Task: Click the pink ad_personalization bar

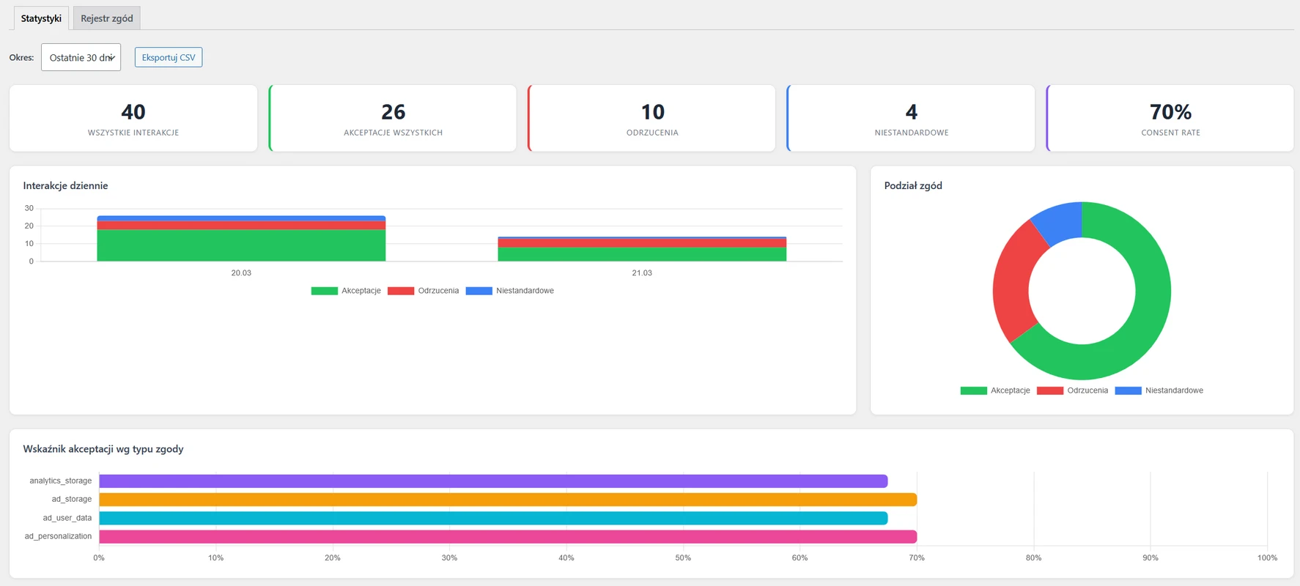Action: pyautogui.click(x=508, y=537)
